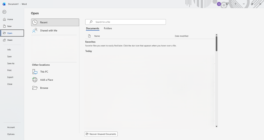Click the document icon in list header
The height and width of the screenshot is (140, 264).
click(x=90, y=36)
